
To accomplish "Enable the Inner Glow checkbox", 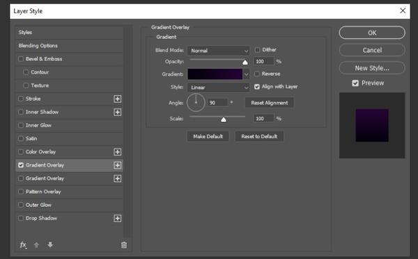I will point(21,125).
